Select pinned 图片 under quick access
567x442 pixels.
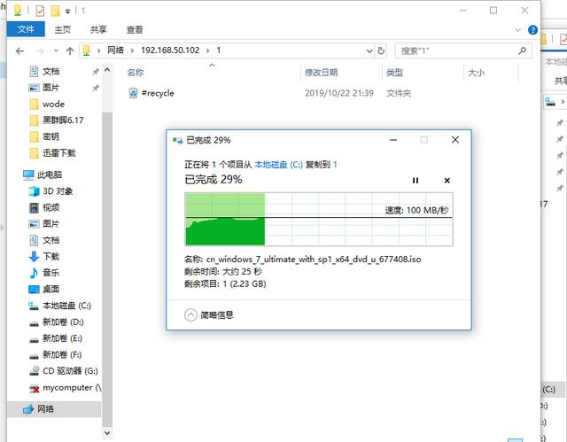[50, 88]
